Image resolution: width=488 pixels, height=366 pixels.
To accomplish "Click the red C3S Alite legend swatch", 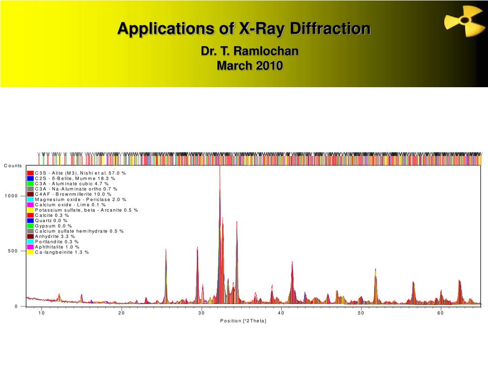I will click(x=30, y=173).
